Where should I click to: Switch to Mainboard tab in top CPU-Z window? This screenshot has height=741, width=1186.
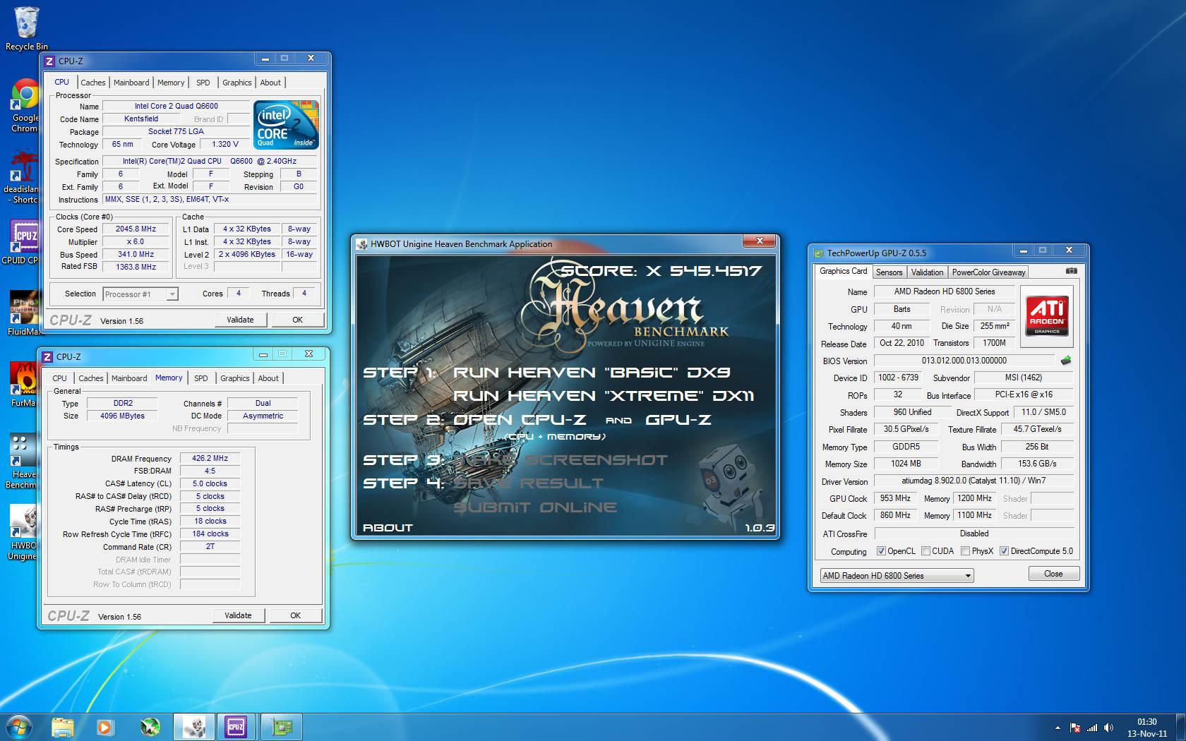pos(131,83)
